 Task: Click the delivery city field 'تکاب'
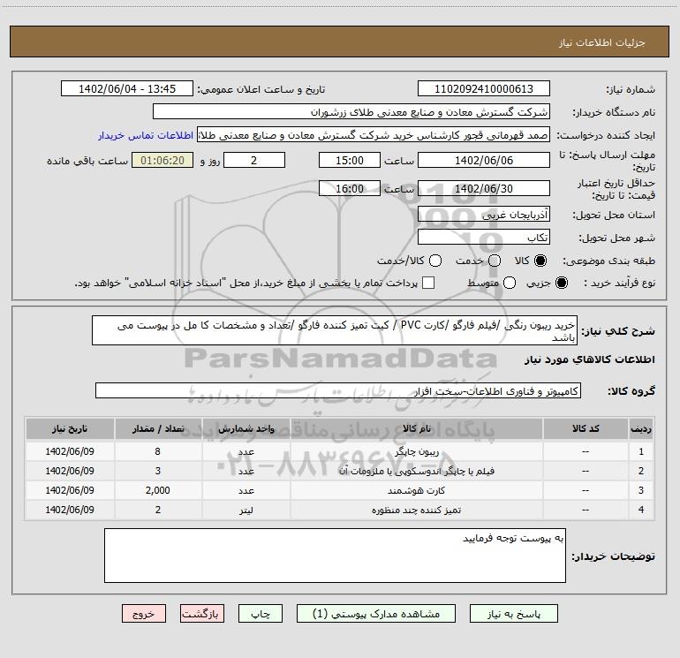point(484,238)
